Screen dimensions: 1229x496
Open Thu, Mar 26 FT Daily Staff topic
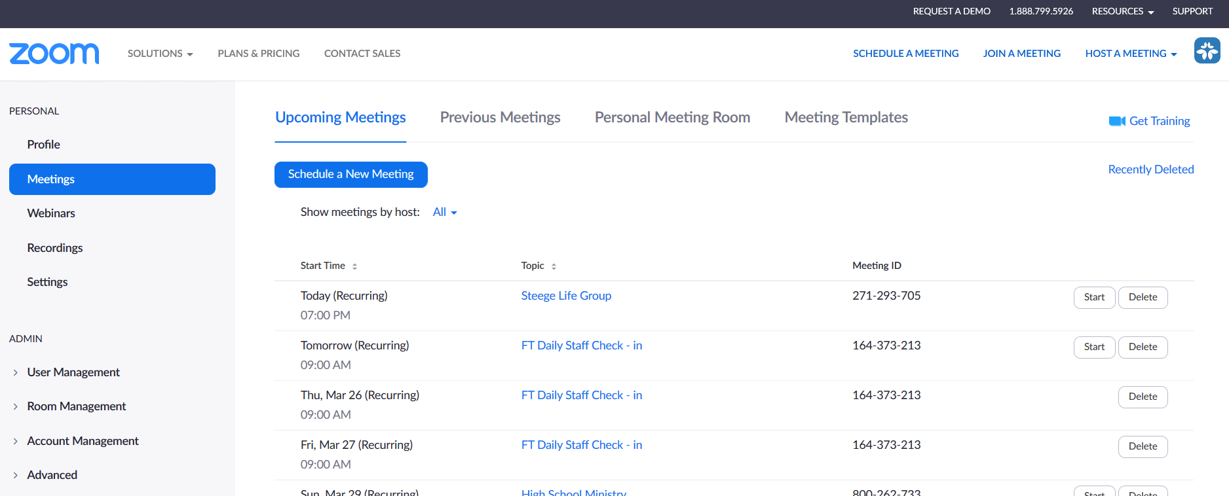[x=582, y=395]
